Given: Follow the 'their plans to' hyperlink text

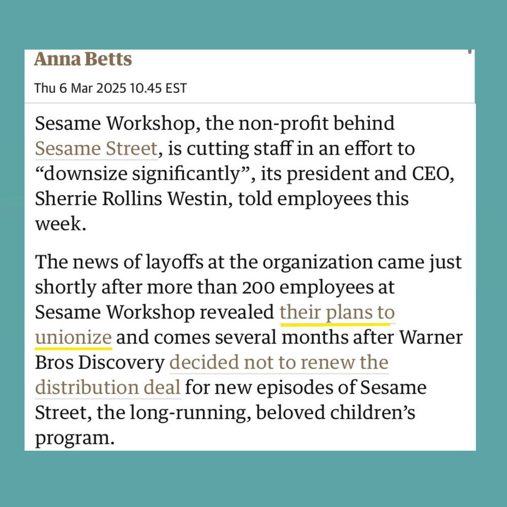Looking at the screenshot, I should coord(337,312).
